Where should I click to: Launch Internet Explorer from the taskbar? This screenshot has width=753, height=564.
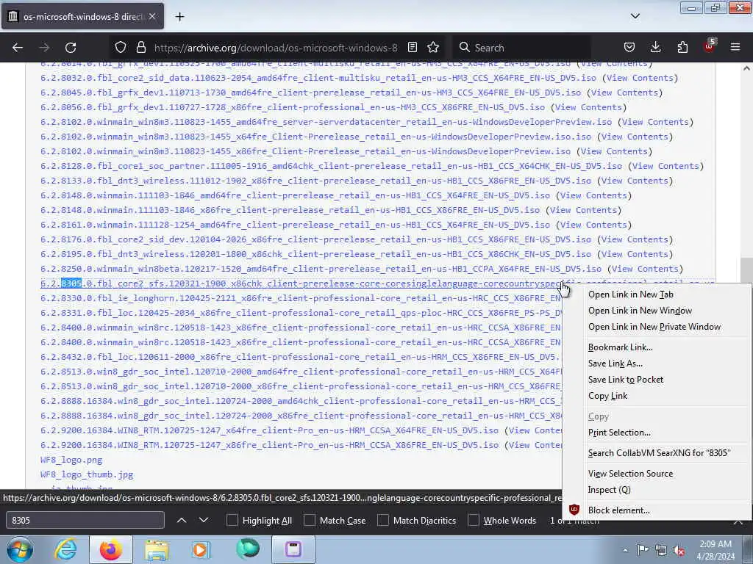point(65,549)
